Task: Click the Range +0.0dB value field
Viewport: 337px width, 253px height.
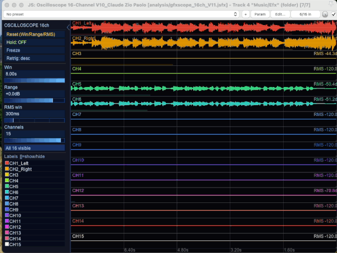Action: point(35,94)
